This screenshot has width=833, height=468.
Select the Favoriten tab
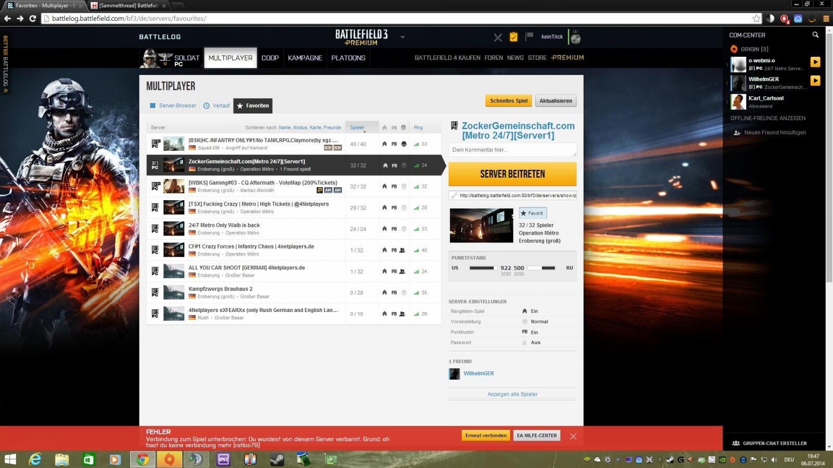(x=253, y=106)
